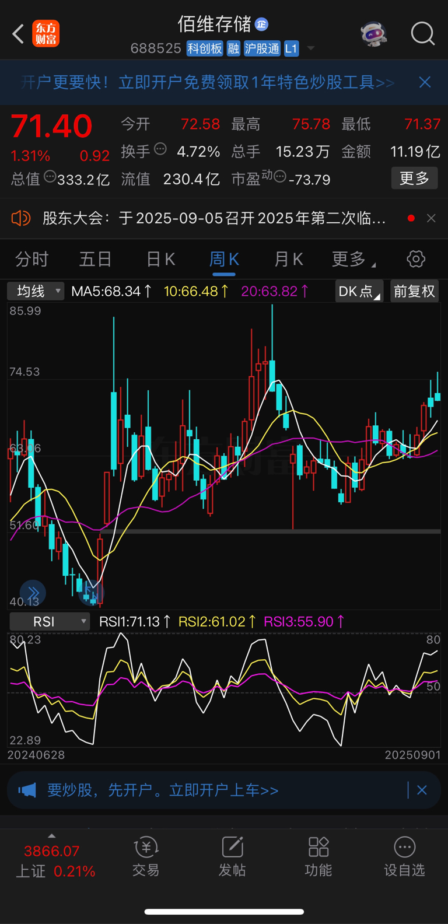448x924 pixels.
Task: Tap the stock code 688525
Action: click(x=156, y=48)
